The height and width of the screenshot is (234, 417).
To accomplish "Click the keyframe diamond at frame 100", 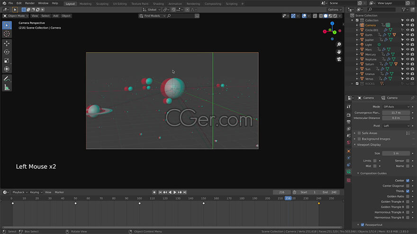I will 140,203.
